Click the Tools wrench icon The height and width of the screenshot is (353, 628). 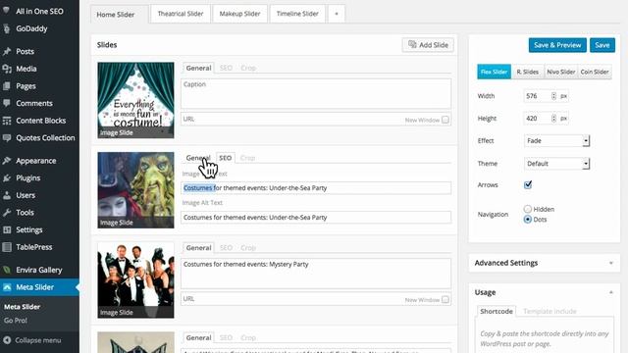[7, 212]
